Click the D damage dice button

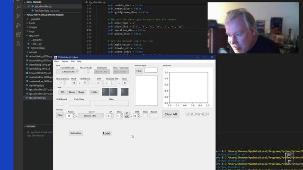pyautogui.click(x=127, y=113)
